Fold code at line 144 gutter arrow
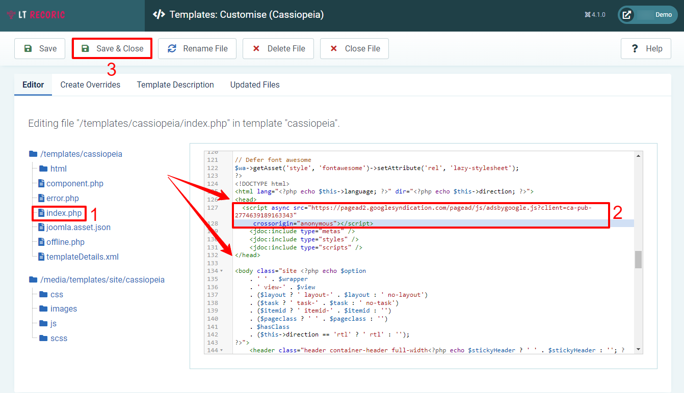Screen dimensions: 684x393 click(221, 350)
